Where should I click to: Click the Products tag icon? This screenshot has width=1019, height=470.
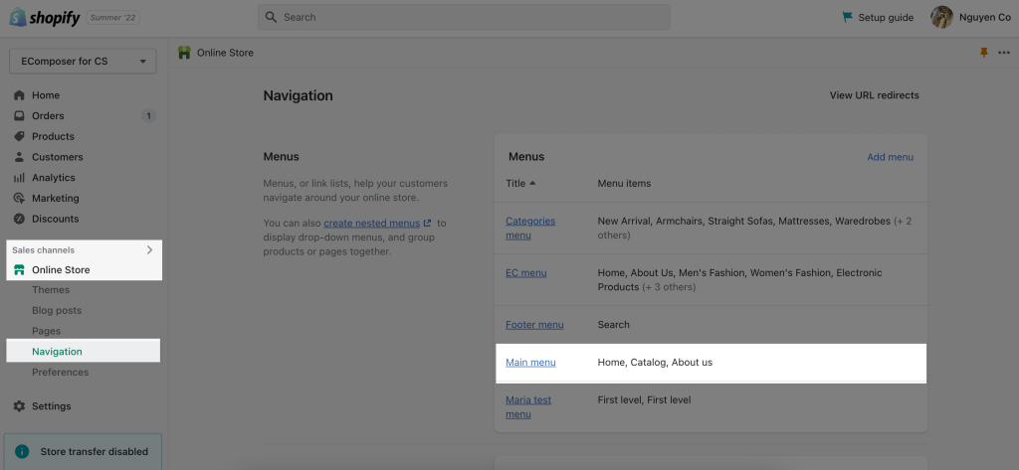point(20,136)
